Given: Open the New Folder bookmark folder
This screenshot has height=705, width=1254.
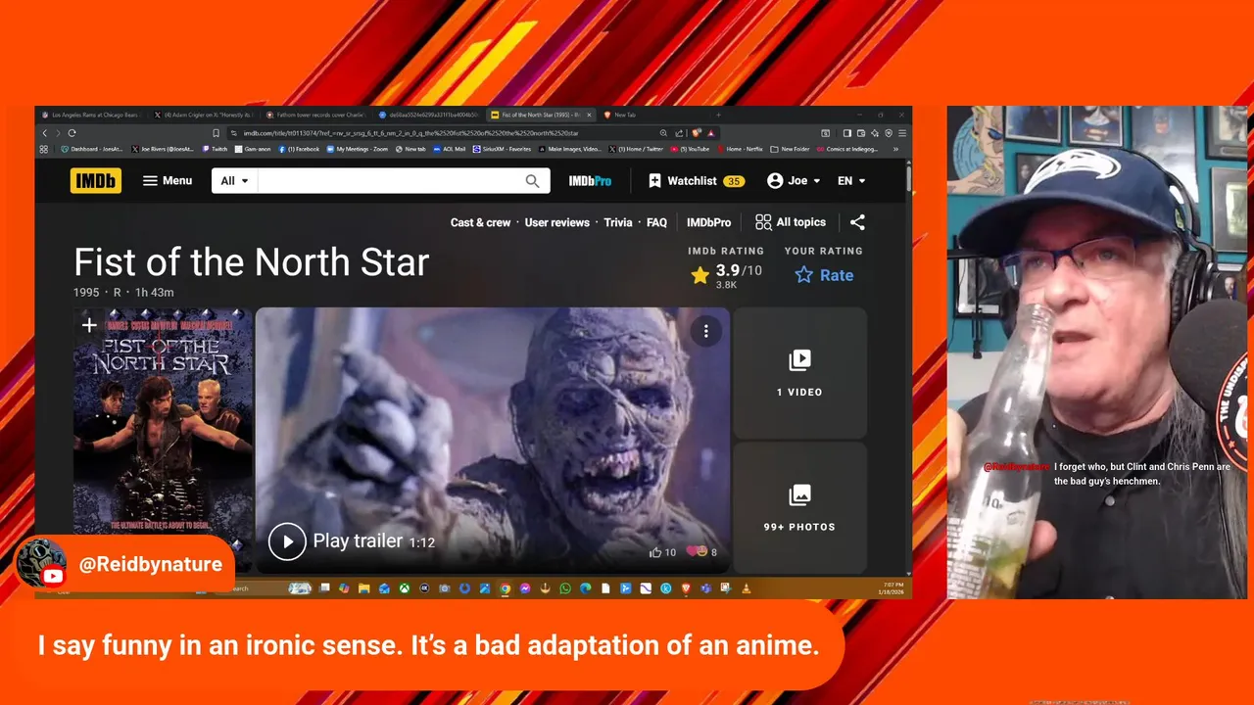Looking at the screenshot, I should pyautogui.click(x=791, y=149).
